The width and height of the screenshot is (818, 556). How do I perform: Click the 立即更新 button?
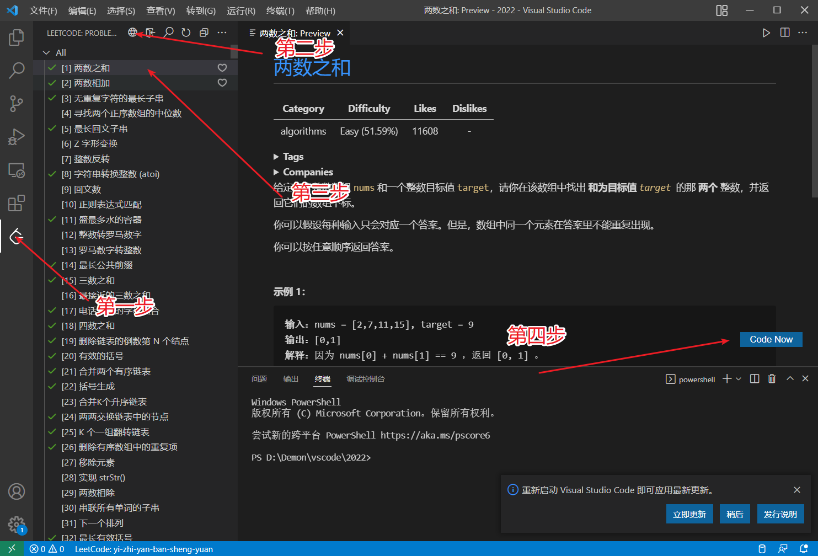coord(689,514)
